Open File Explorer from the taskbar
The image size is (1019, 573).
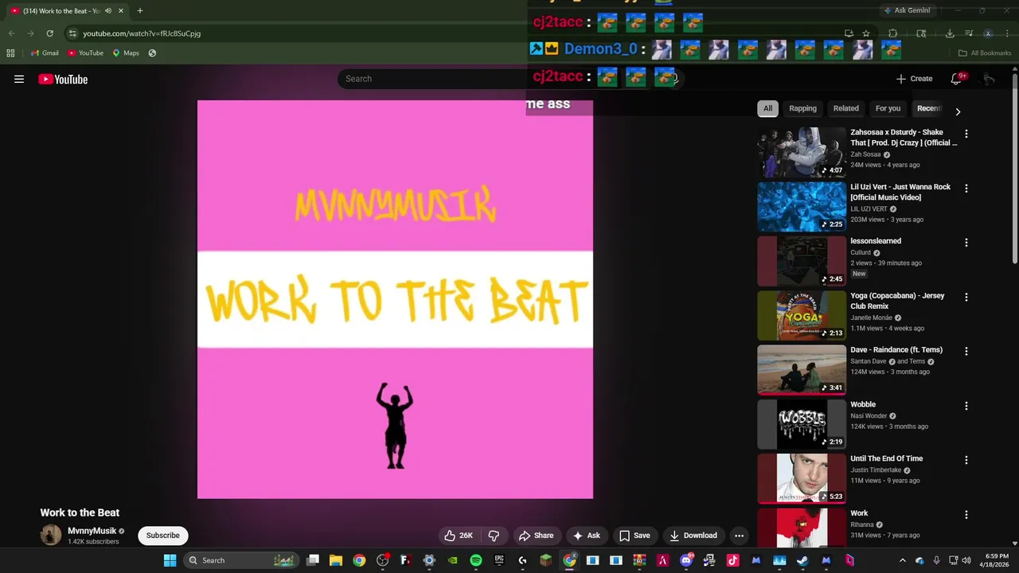coord(336,560)
